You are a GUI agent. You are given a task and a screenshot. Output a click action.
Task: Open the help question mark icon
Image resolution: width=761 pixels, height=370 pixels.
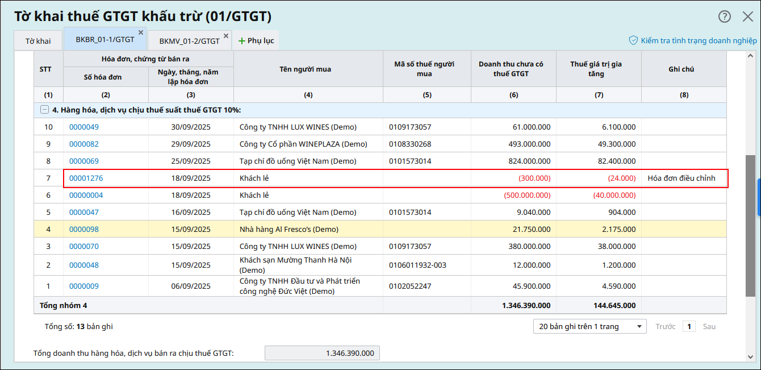(x=725, y=16)
